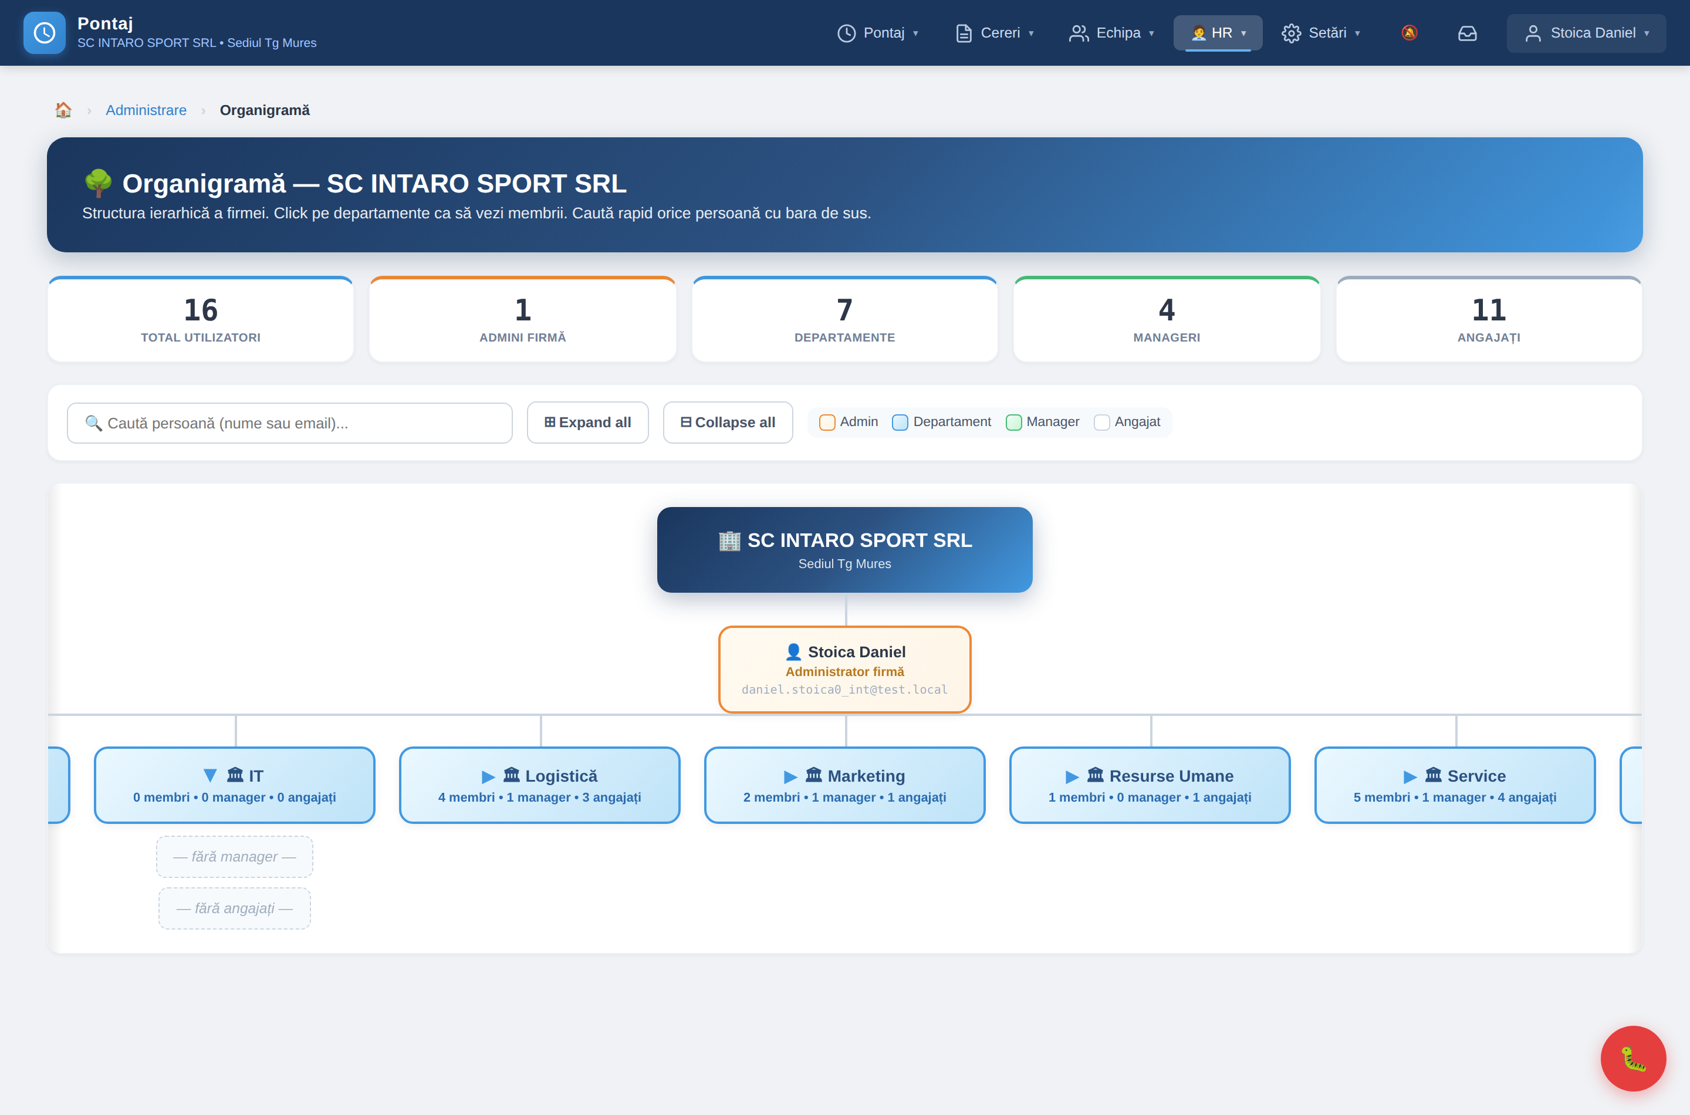Click the Expand all button
Screen dimensions: 1690x1115
point(588,423)
